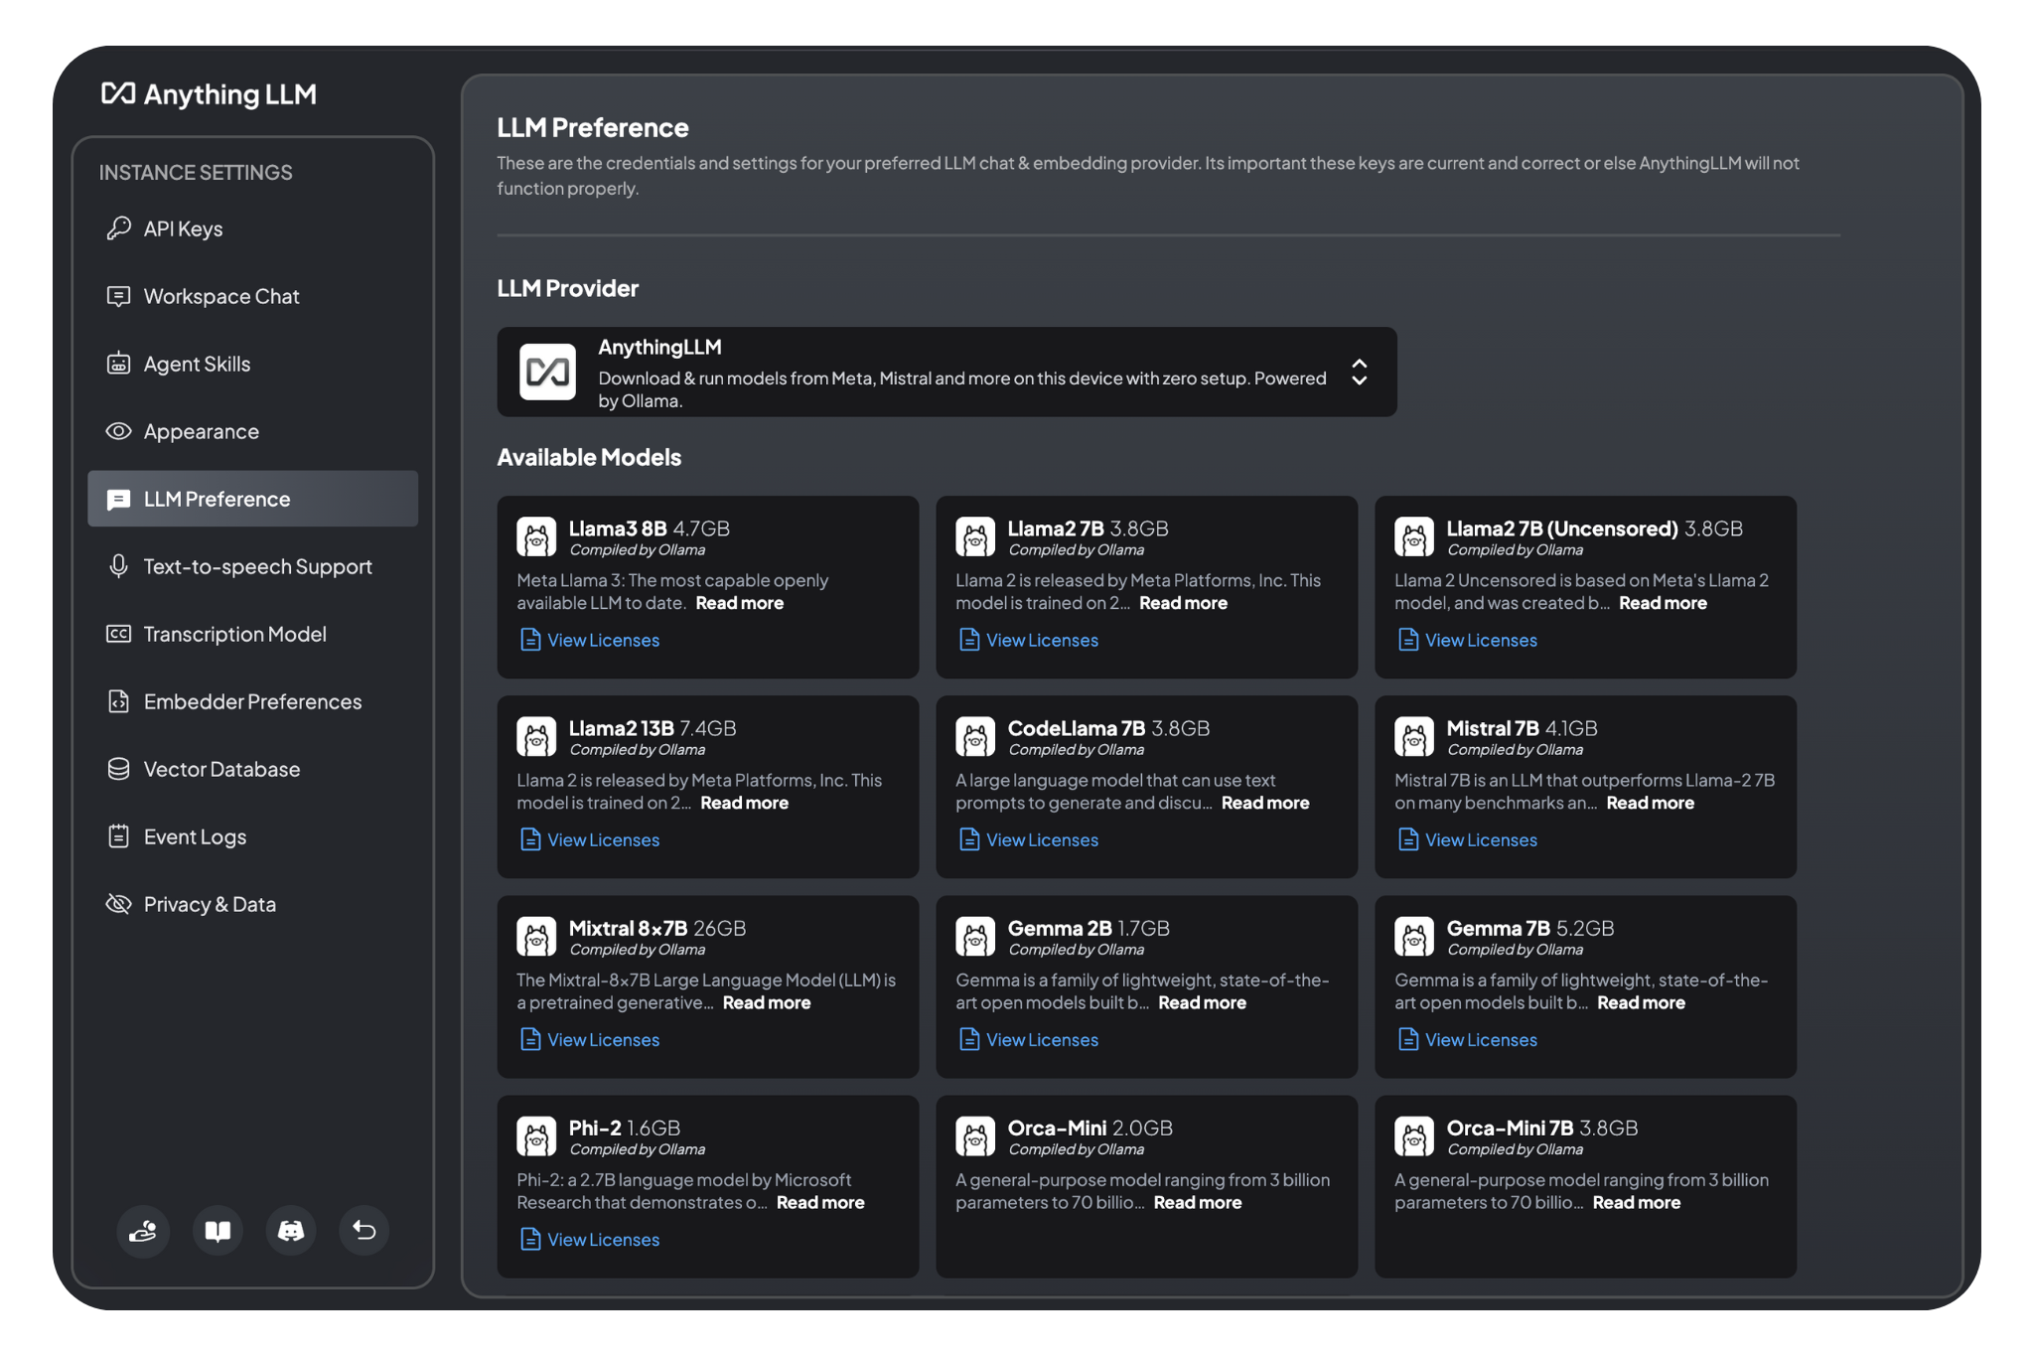Read more about Phi-2
The width and height of the screenshot is (2034, 1356).
pyautogui.click(x=820, y=1202)
